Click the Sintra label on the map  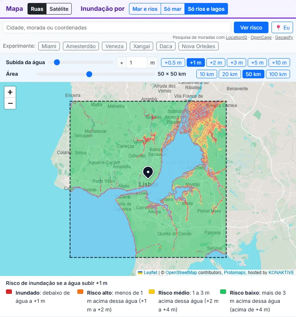click(80, 153)
